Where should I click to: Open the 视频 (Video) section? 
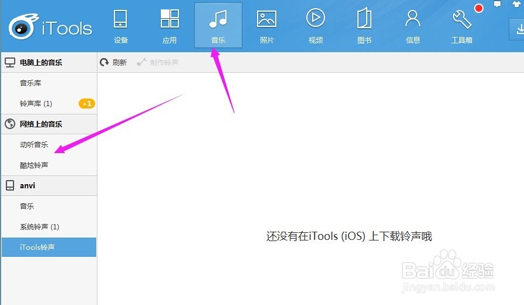pos(316,26)
